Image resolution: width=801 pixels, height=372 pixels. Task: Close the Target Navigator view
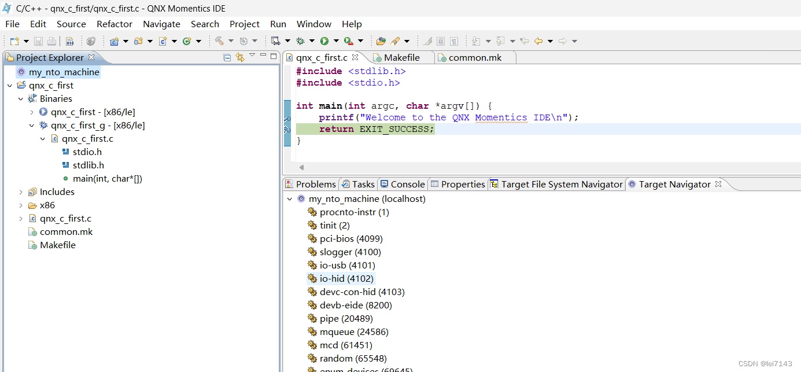tap(718, 184)
